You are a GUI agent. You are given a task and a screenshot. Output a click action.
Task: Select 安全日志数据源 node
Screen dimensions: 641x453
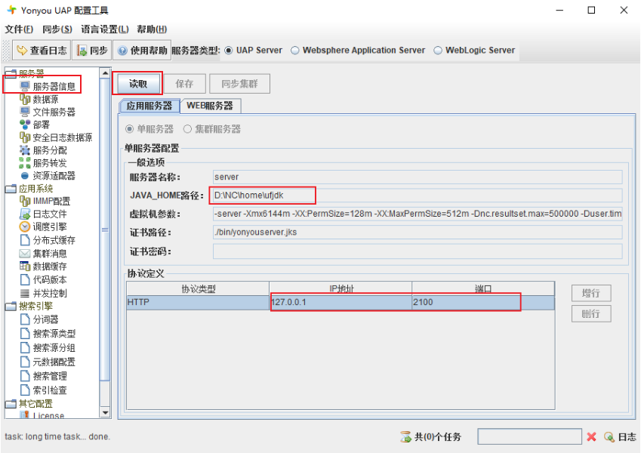pyautogui.click(x=56, y=137)
